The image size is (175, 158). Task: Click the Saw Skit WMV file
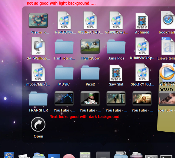tap(116, 73)
